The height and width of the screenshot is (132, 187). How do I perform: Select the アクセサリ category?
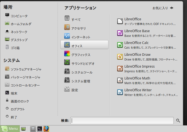tap(84, 27)
